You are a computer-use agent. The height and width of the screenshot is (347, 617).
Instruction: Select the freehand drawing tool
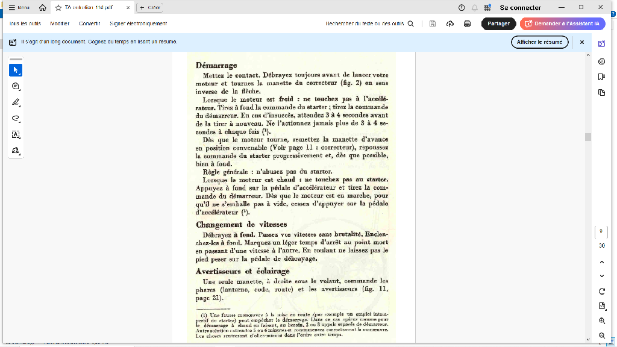pos(16,119)
